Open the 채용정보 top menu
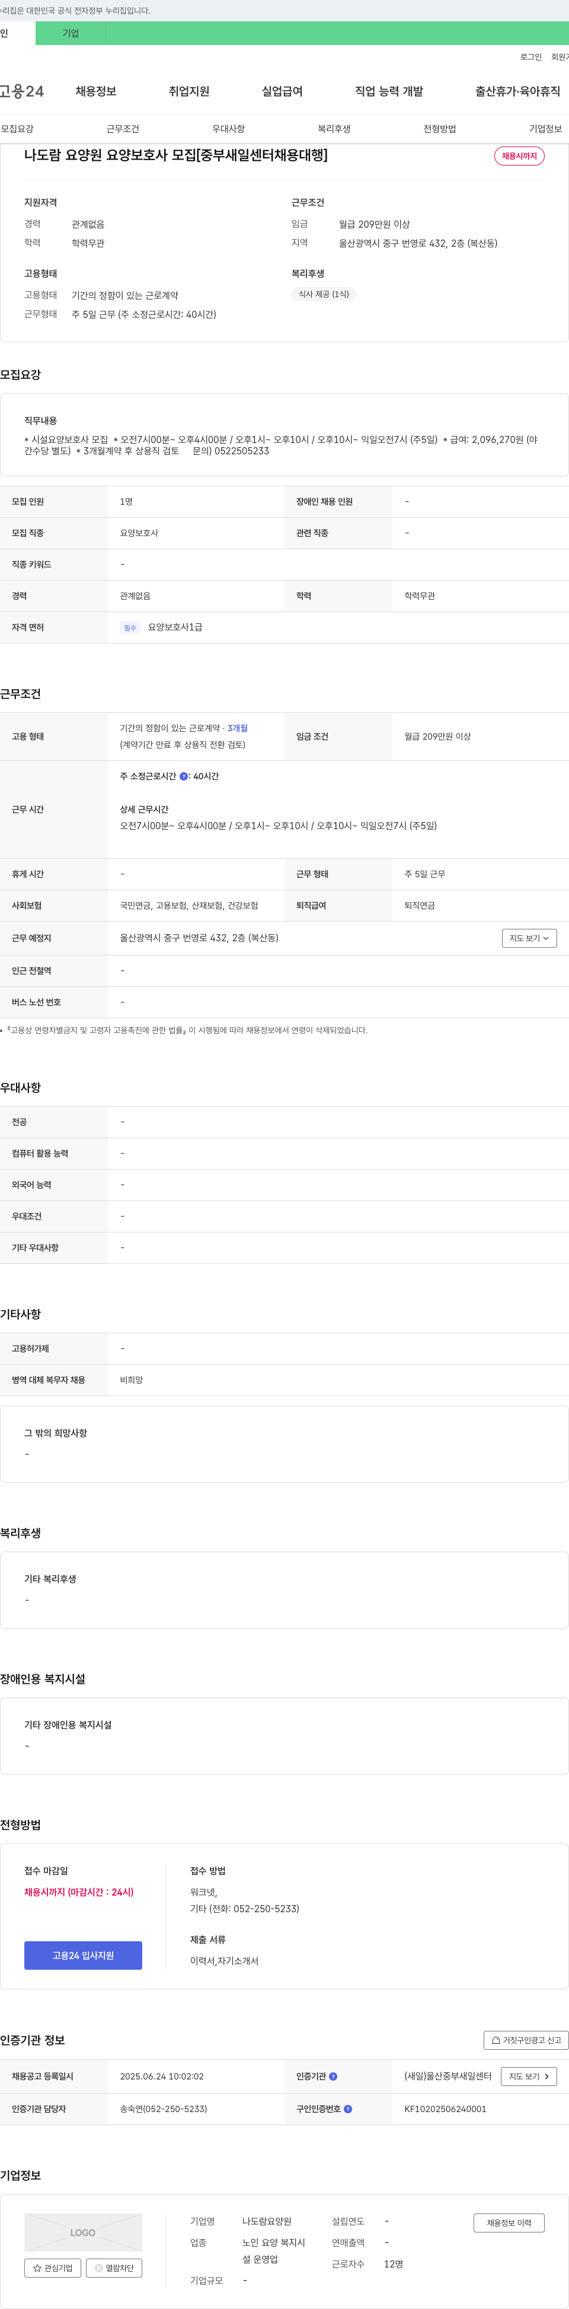Image resolution: width=569 pixels, height=2309 pixels. (x=96, y=91)
